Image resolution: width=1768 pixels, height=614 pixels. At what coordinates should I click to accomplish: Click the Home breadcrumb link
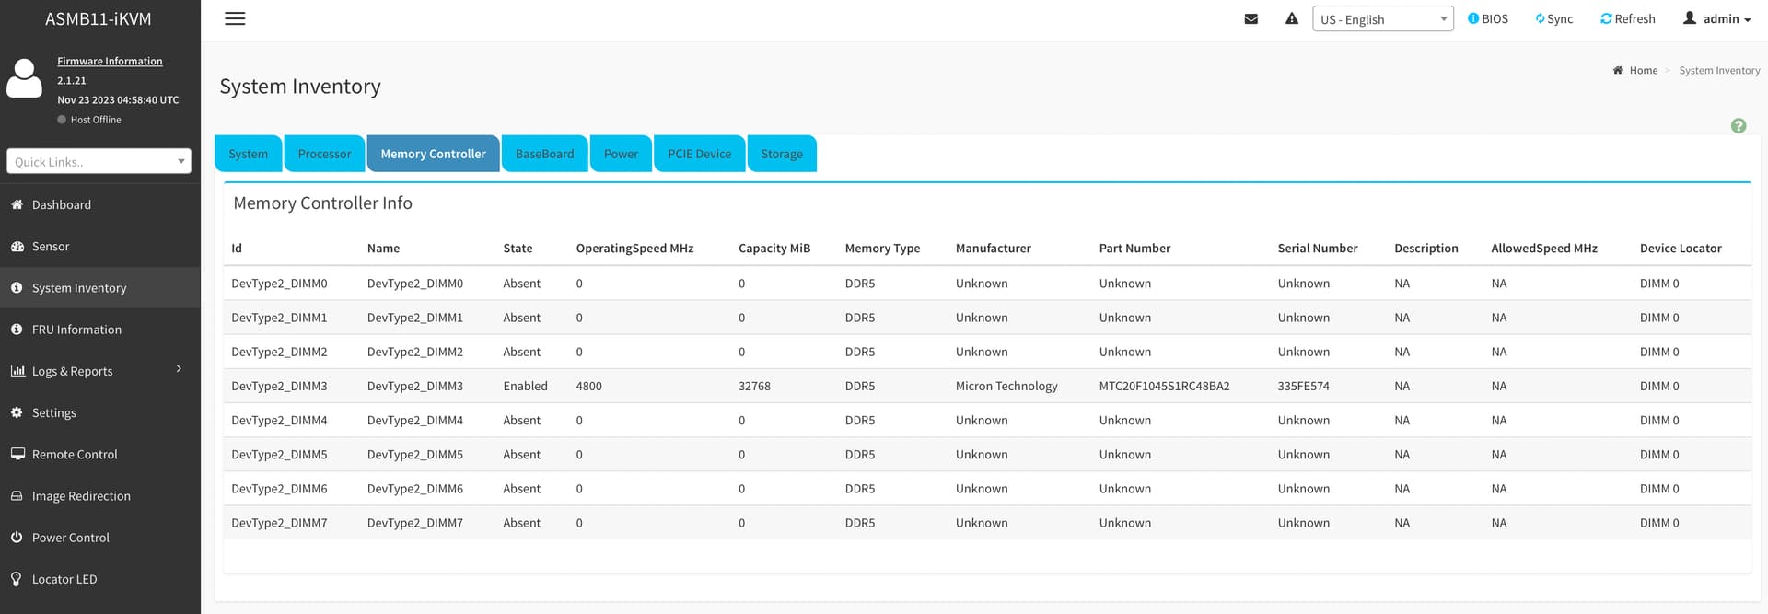pyautogui.click(x=1643, y=70)
